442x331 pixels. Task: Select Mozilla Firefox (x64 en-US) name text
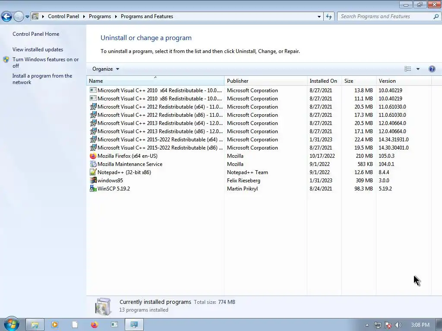(x=127, y=156)
